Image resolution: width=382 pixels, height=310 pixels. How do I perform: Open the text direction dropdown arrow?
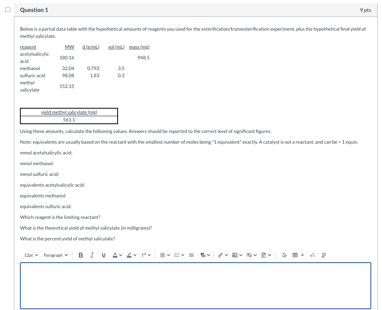[x=209, y=255]
